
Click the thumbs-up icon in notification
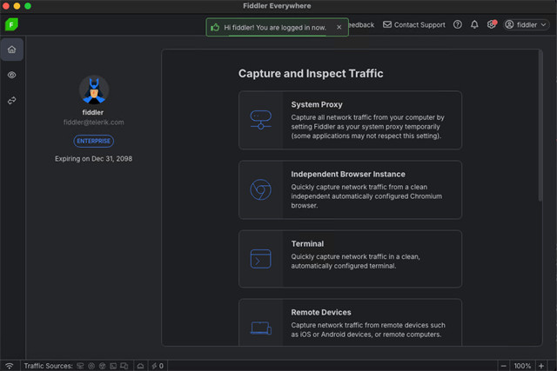click(x=215, y=27)
